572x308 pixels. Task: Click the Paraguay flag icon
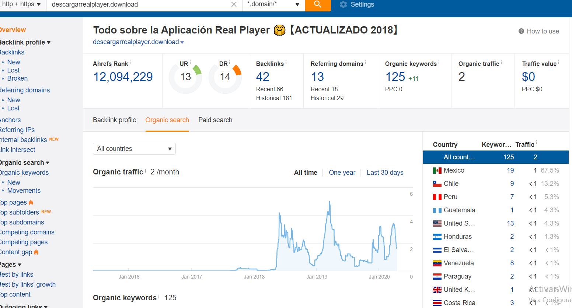[437, 276]
